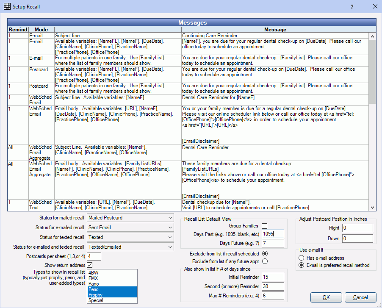The image size is (382, 308).
Task: Select the Continuing Care Reminder subject row
Action: [188, 35]
